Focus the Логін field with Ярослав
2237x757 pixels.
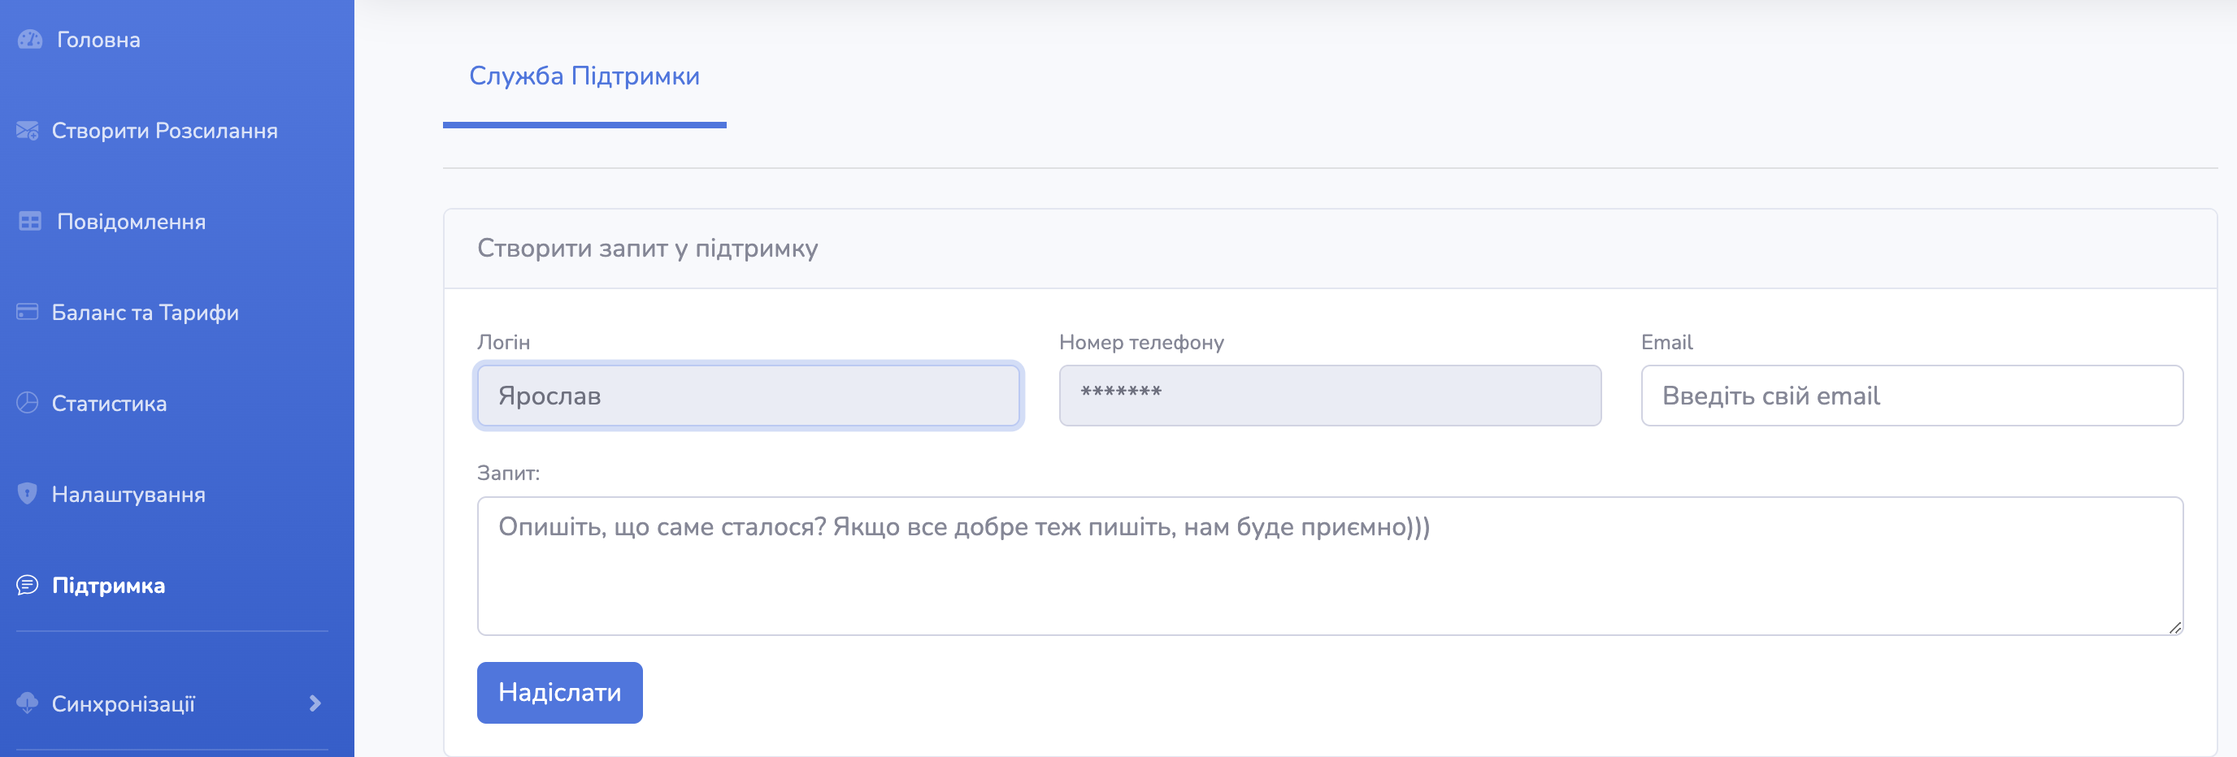pos(748,396)
